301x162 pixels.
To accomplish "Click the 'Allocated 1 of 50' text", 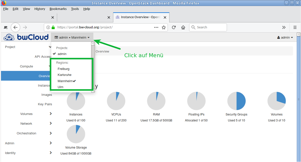I will [x=196, y=120].
